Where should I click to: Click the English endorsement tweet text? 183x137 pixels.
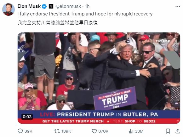[x=85, y=14]
